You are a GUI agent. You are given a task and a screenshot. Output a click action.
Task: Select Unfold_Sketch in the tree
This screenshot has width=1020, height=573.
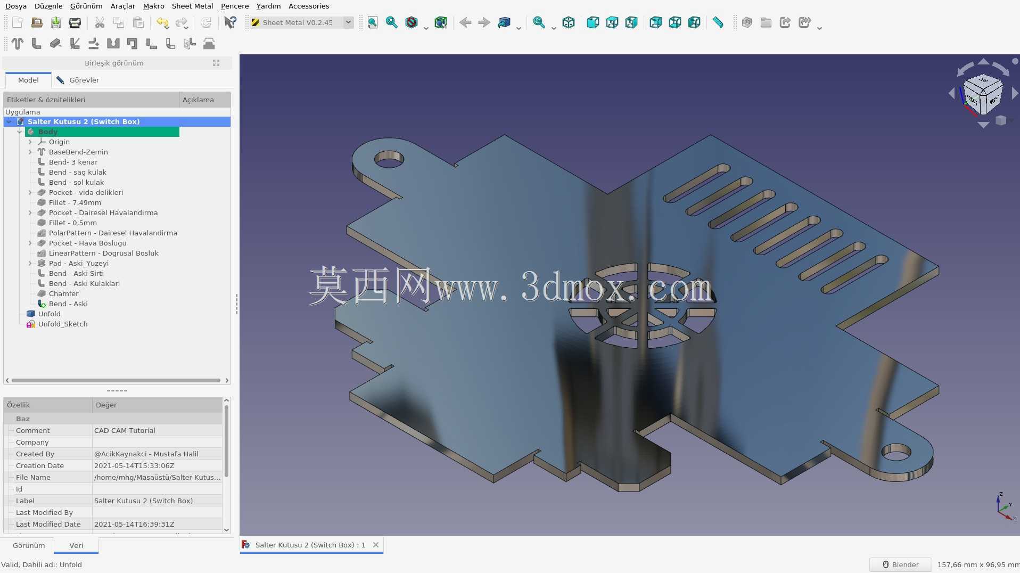pos(63,324)
